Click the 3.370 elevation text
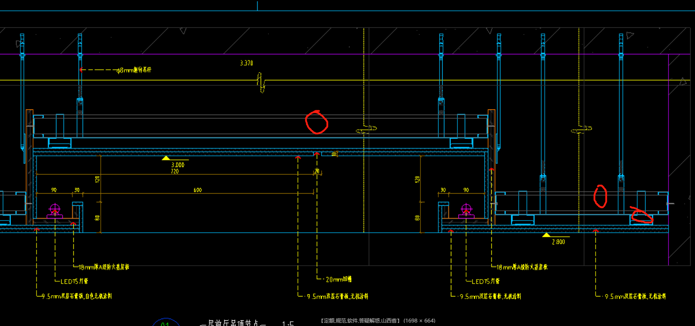 tap(246, 63)
